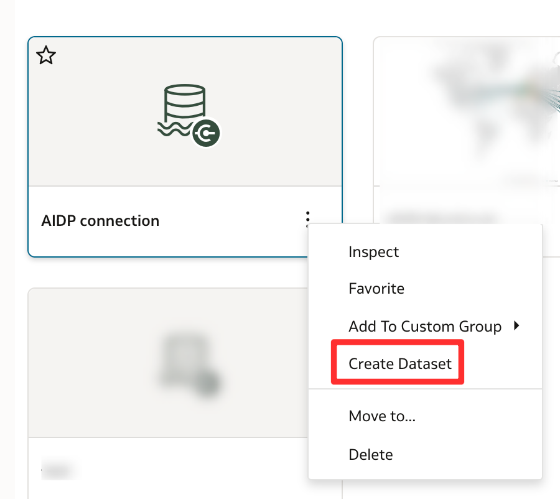
Task: Click the AIDP connection card title
Action: click(x=100, y=221)
